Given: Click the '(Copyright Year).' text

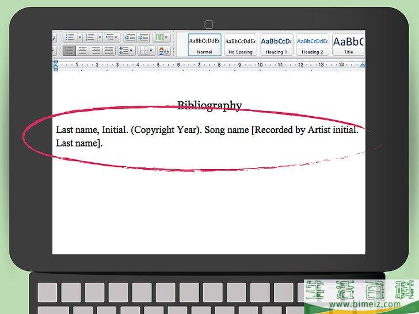Looking at the screenshot, I should (166, 130).
